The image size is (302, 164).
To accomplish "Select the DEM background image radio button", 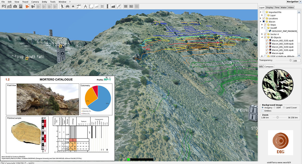I will (x=275, y=108).
